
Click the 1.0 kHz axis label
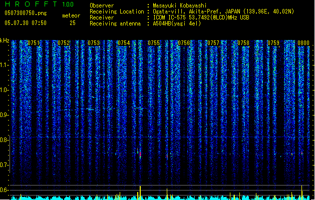coord(4,90)
